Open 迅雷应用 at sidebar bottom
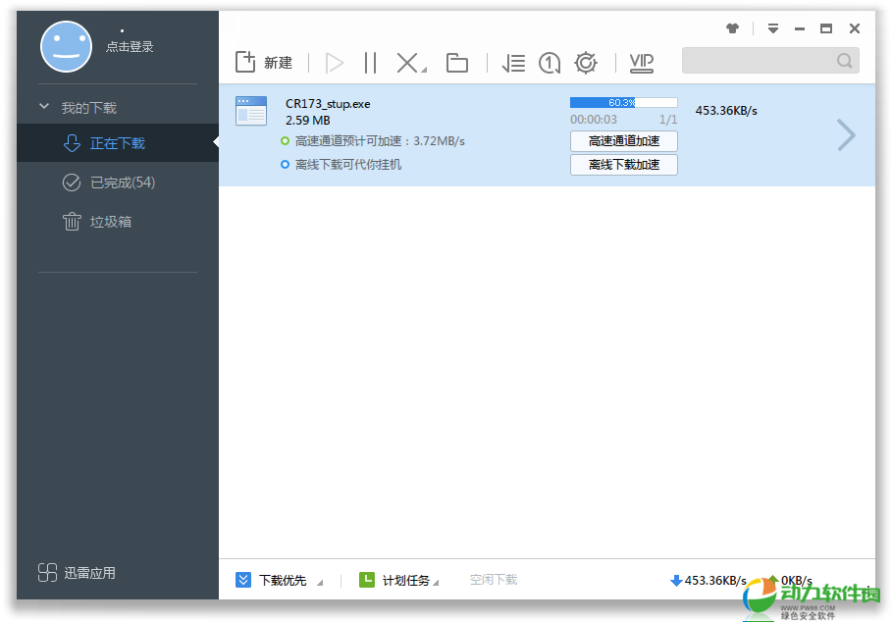Screen dimensions: 892x622 pos(77,573)
